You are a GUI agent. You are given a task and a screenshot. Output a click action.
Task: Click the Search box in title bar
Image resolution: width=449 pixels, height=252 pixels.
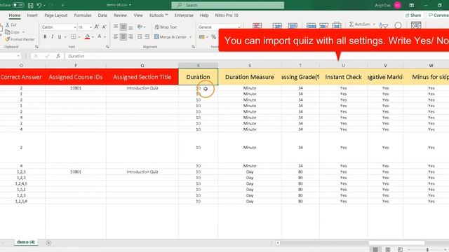227,5
